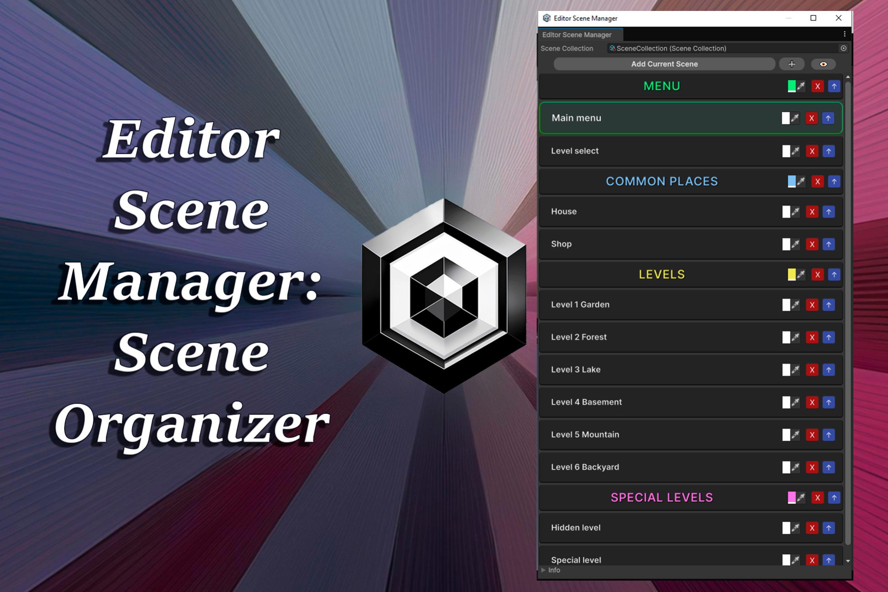Click eyedropper icon on House row
The height and width of the screenshot is (592, 888).
coord(795,212)
